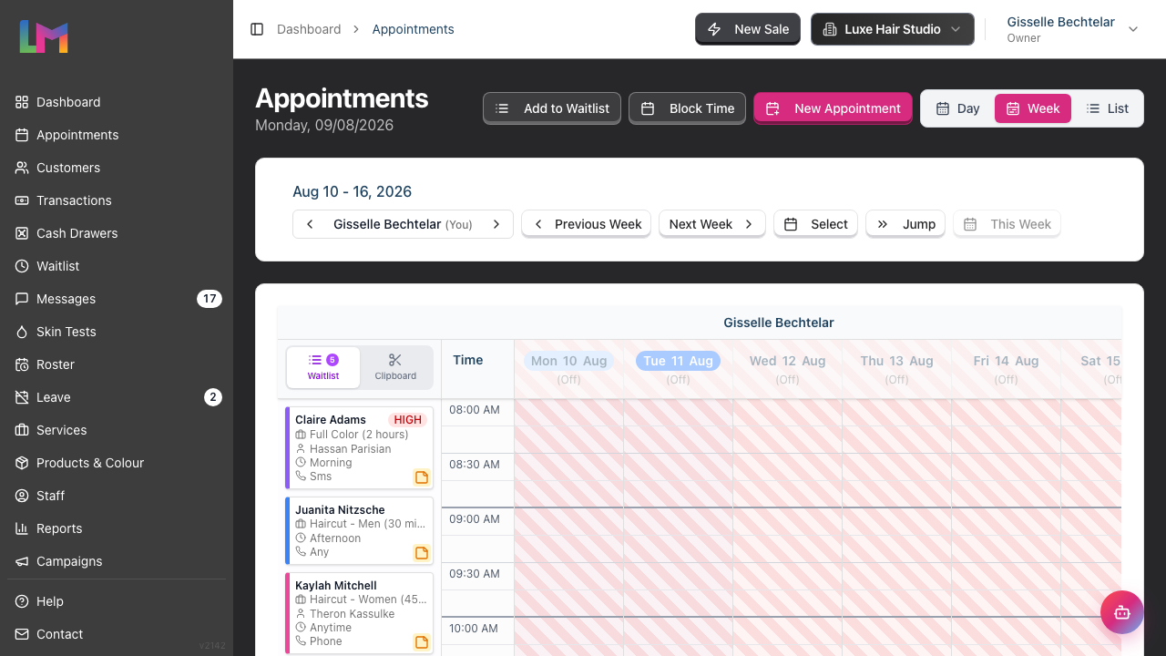This screenshot has height=656, width=1166.
Task: Switch to List view
Action: (x=1107, y=108)
